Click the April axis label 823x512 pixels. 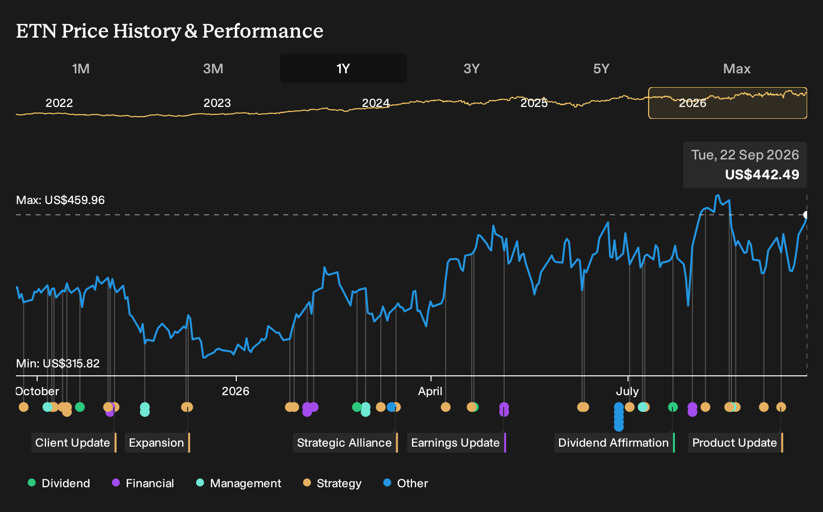click(x=430, y=391)
